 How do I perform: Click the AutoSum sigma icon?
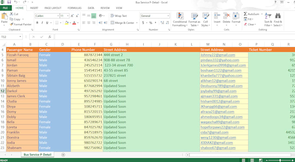tap(246, 14)
